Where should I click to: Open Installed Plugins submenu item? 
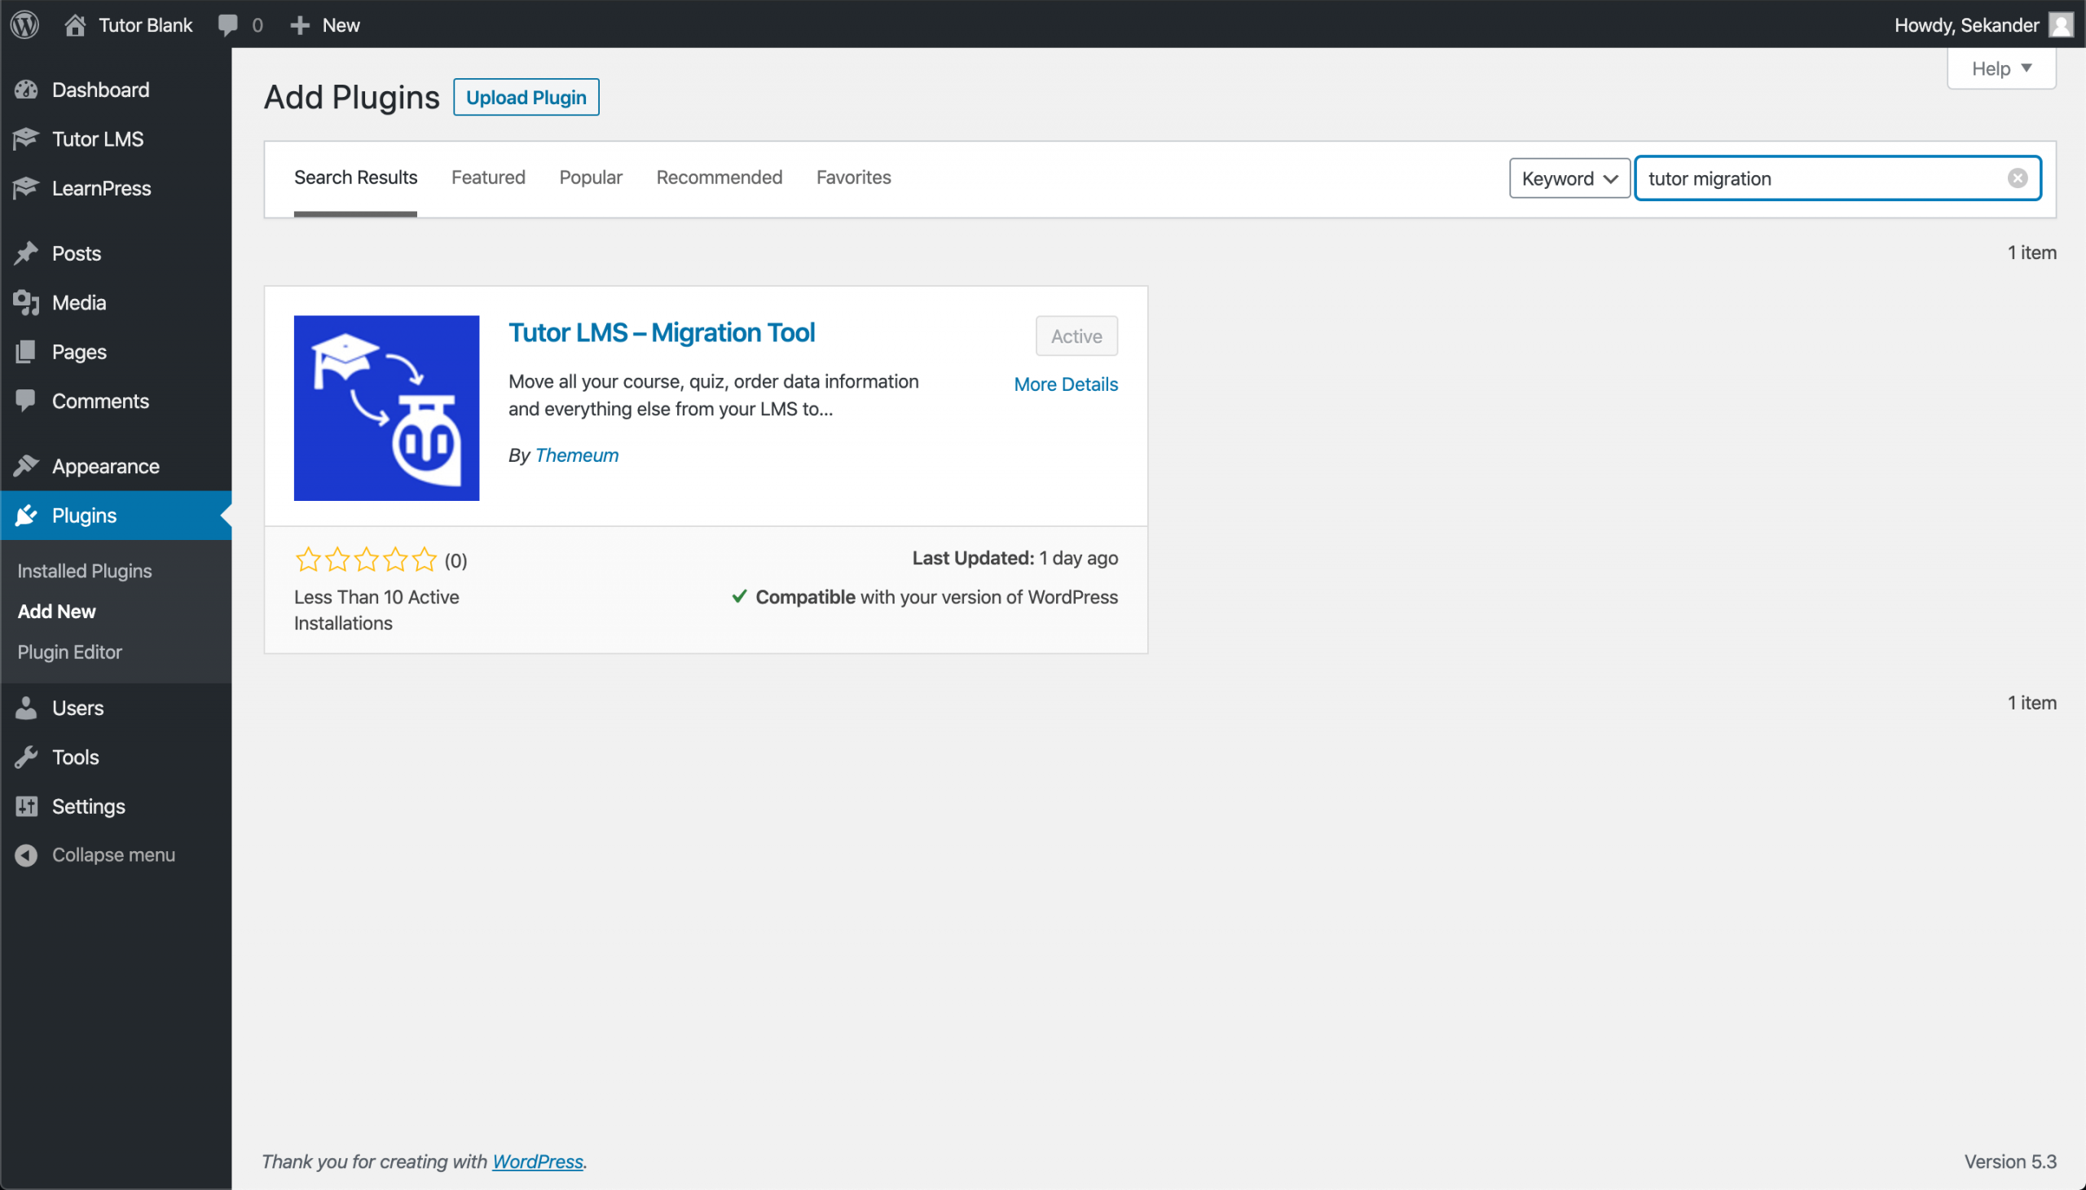point(85,570)
